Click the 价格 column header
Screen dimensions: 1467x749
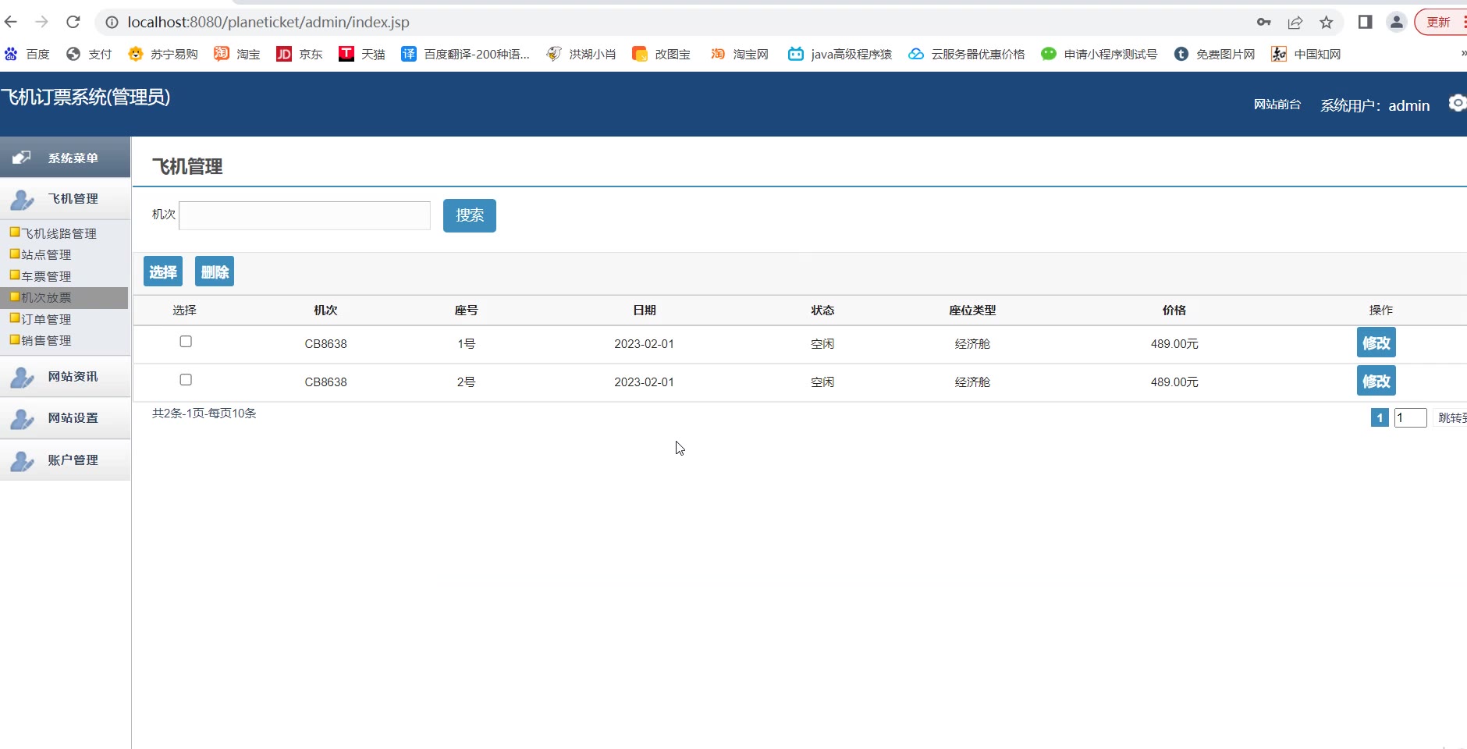1174,310
